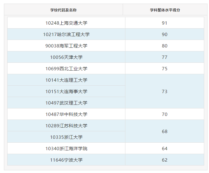Select the 10217哈尔滨工程大学 row

pos(106,34)
